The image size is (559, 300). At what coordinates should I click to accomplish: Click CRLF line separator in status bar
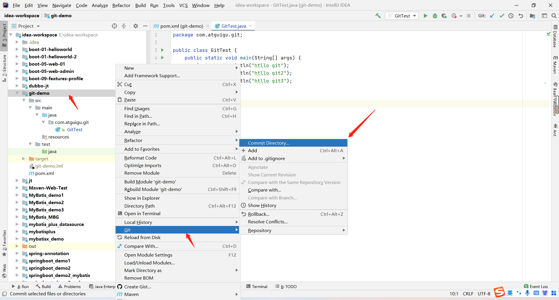coord(468,294)
